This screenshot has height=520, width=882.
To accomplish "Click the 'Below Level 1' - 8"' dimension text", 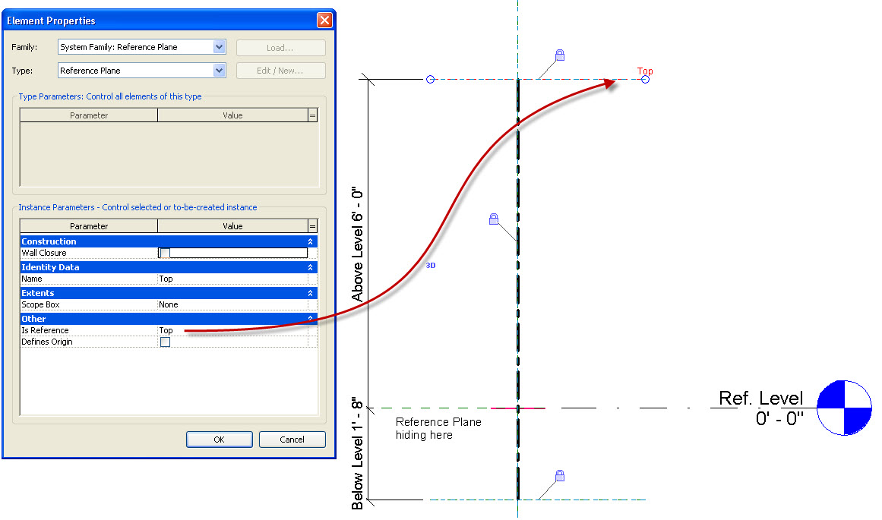I will coord(357,454).
